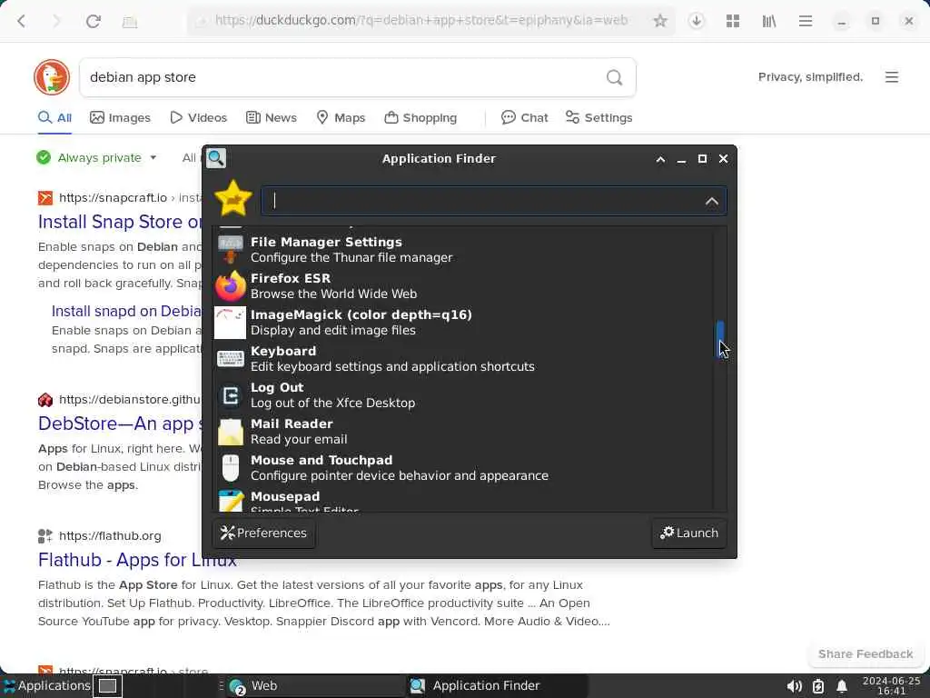
Task: Click the DuckDuckGo duck logo
Action: point(52,77)
